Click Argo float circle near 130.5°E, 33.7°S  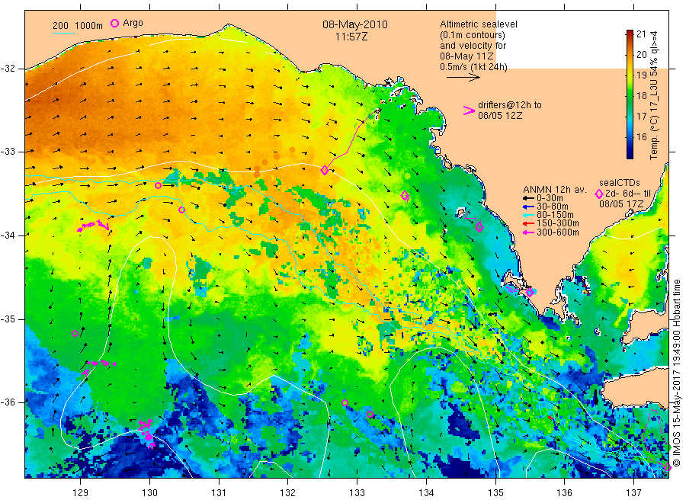click(x=181, y=210)
